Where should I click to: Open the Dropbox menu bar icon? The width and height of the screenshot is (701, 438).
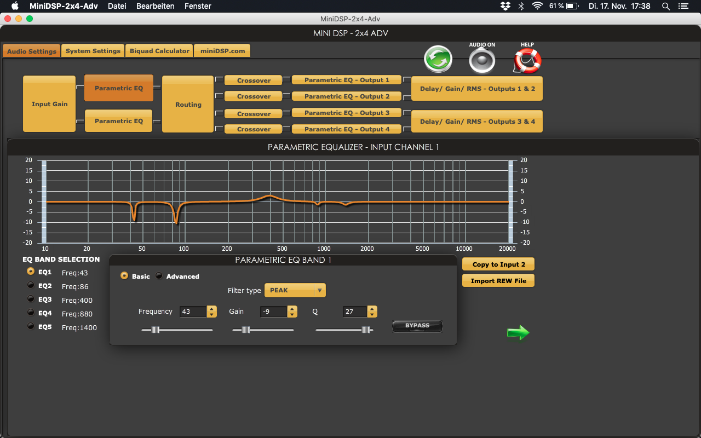[505, 6]
